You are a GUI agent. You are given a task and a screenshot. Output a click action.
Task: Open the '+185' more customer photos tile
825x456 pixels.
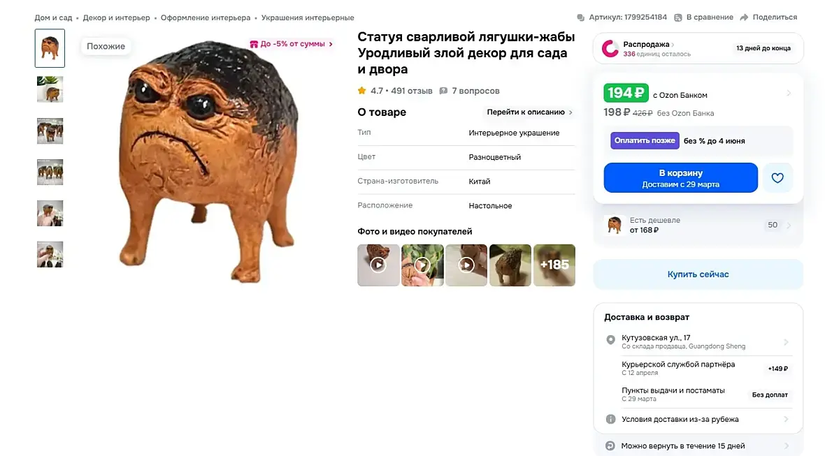click(x=554, y=265)
